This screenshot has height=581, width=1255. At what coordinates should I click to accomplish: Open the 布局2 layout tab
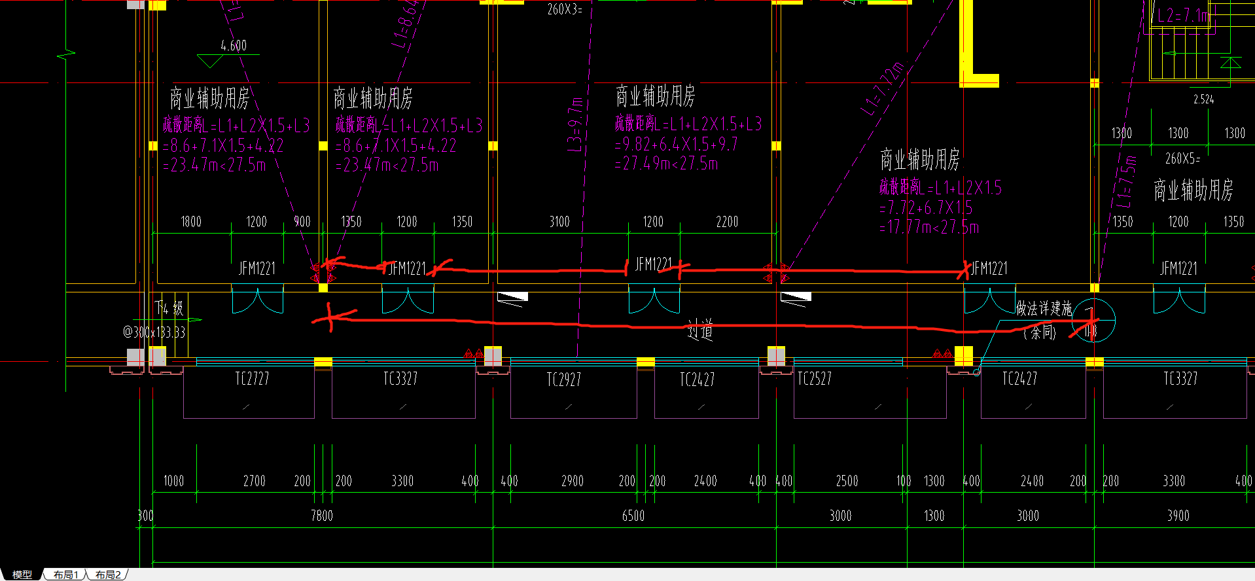108,574
